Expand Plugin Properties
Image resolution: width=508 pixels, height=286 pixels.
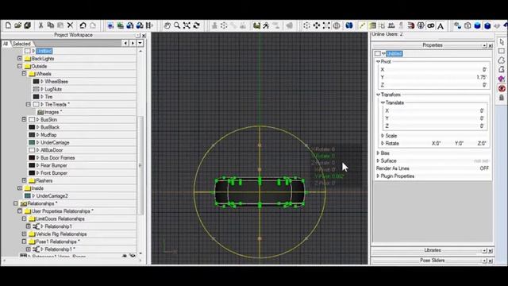tap(378, 176)
